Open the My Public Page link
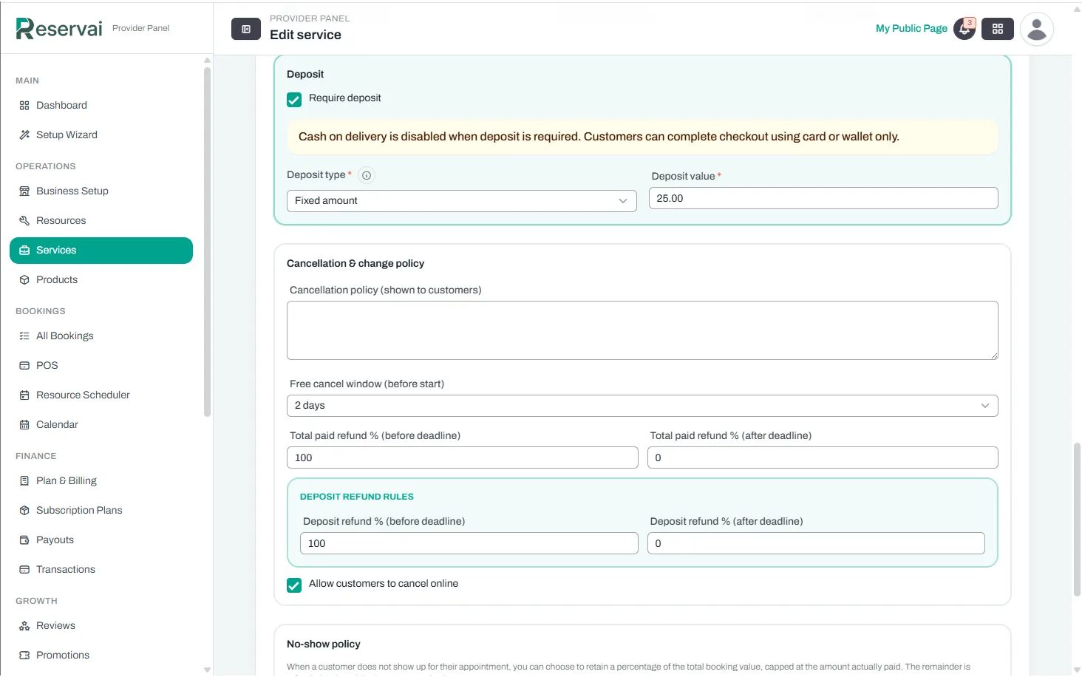1082x677 pixels. (911, 29)
